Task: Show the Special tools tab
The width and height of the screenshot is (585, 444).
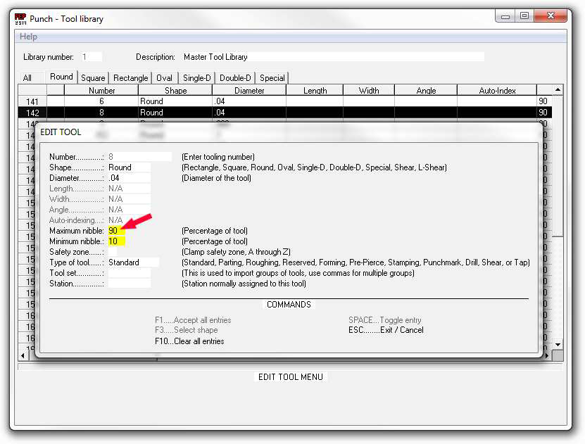Action: [272, 78]
